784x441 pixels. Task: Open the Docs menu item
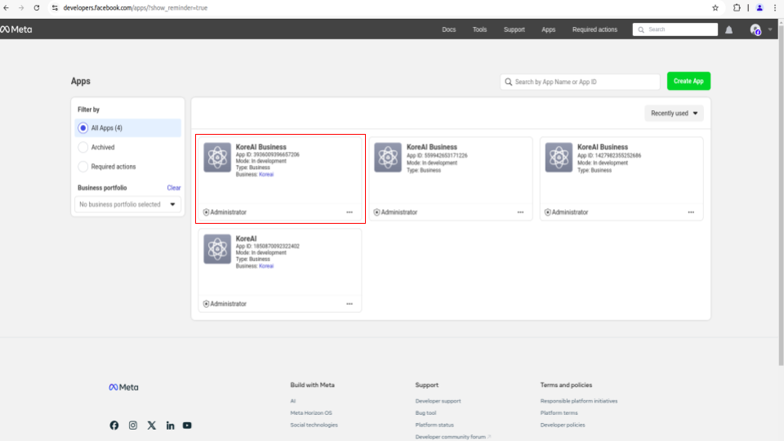[448, 29]
